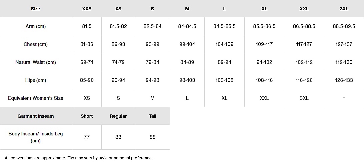364x166 pixels.
Task: Click the conversions are approximate note
Action: 79,158
